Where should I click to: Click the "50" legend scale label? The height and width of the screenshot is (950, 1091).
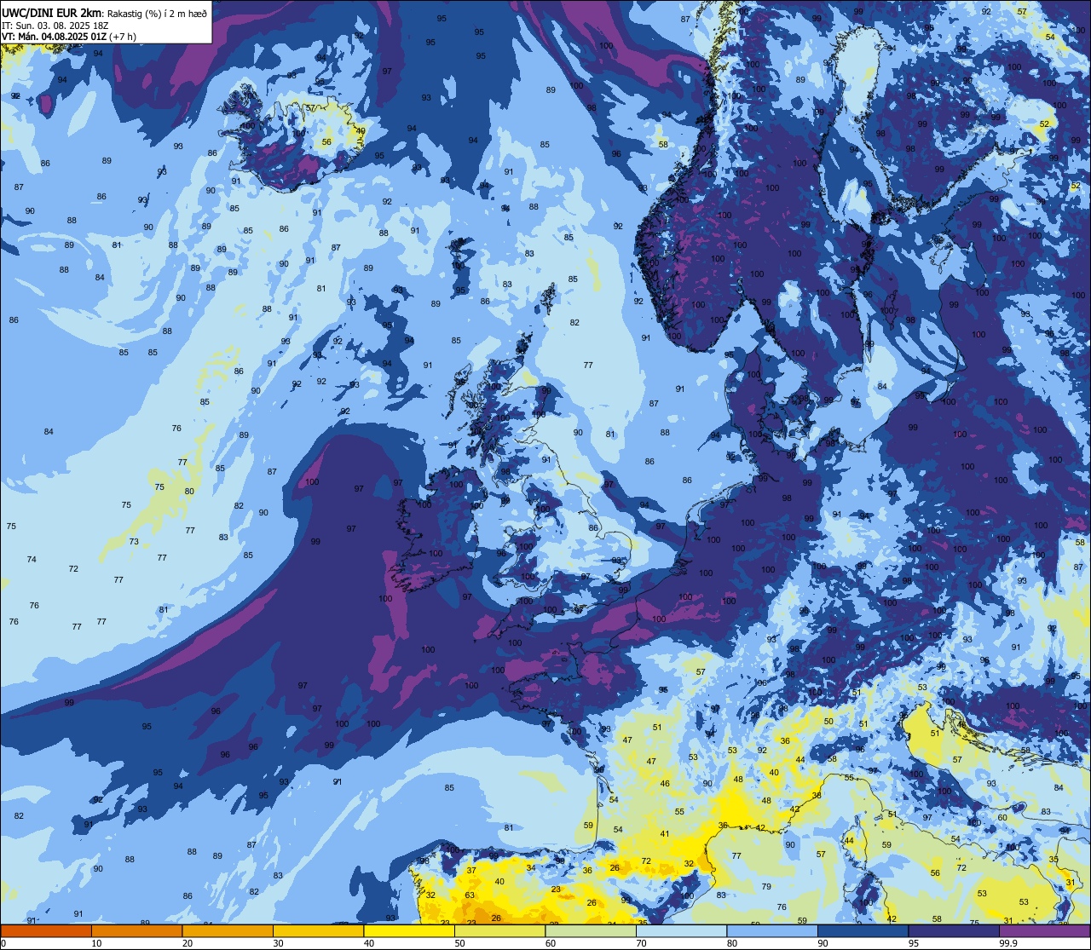click(x=459, y=943)
